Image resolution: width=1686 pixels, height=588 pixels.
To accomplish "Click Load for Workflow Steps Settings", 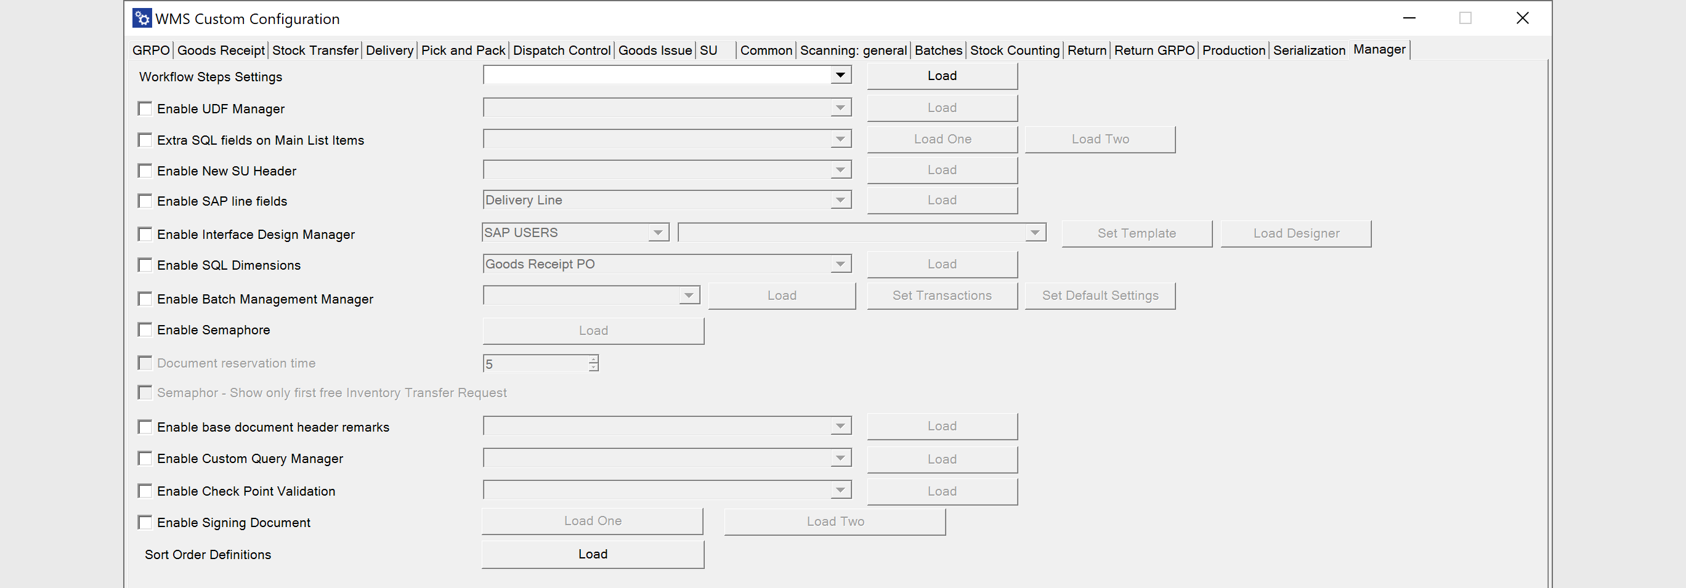I will point(942,76).
